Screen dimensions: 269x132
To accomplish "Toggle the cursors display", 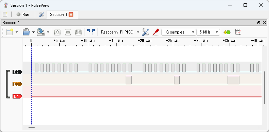I will click(91, 32).
